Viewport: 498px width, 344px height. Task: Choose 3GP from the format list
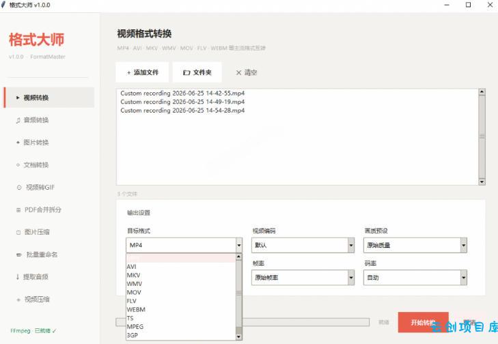tap(181, 335)
